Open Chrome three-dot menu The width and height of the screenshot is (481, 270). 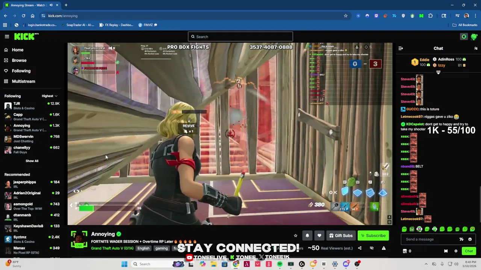click(x=475, y=16)
